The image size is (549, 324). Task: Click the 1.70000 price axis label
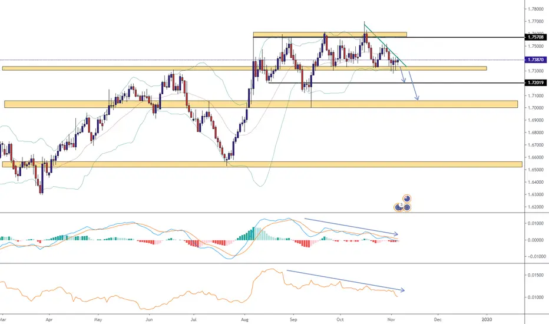536,108
